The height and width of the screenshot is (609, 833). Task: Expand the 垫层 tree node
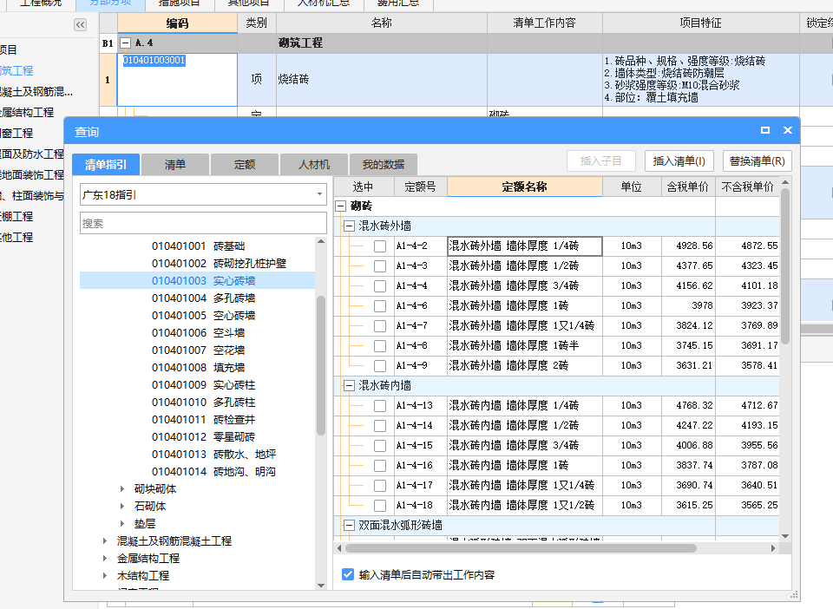pos(122,524)
